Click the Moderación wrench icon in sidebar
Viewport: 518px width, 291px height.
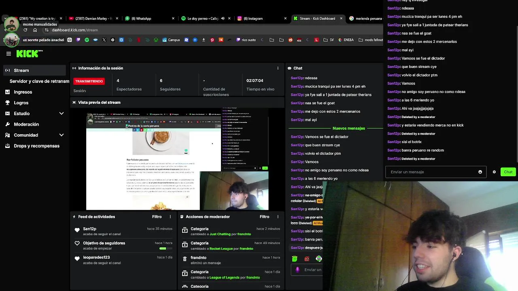[x=7, y=124]
